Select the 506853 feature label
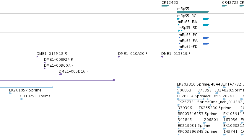 tap(184, 90)
